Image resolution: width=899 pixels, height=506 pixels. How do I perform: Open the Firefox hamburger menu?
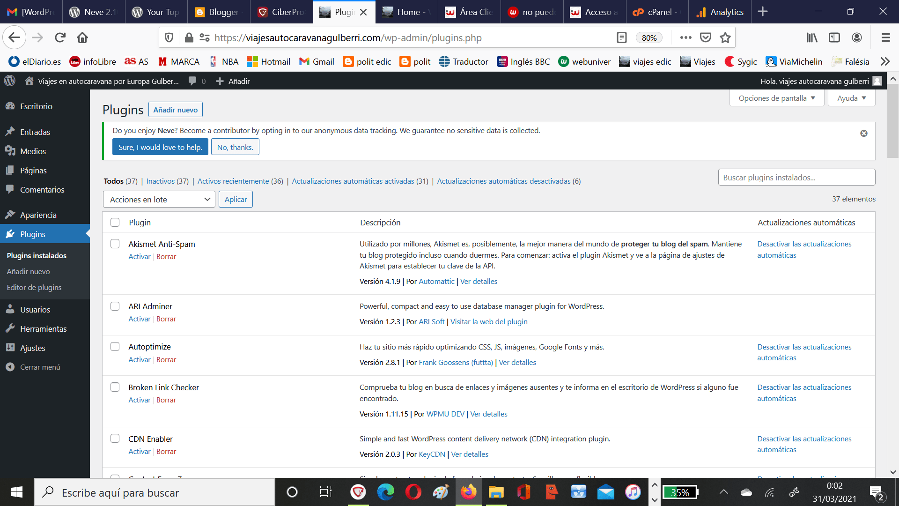(885, 37)
